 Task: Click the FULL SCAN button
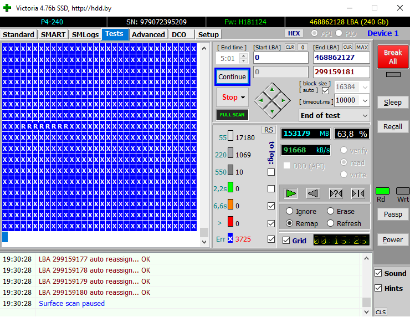pos(232,115)
